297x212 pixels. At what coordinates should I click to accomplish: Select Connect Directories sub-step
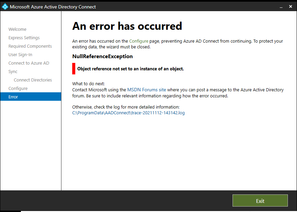pyautogui.click(x=33, y=80)
